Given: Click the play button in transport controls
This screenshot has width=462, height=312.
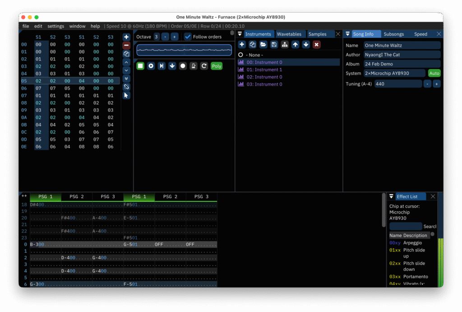Looking at the screenshot, I should click(151, 66).
